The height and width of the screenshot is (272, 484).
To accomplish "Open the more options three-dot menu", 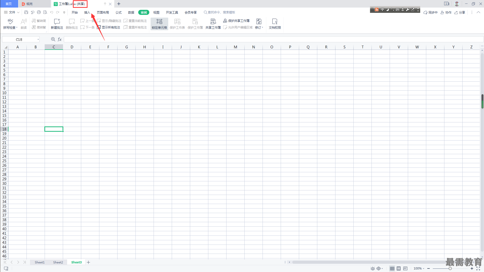I will point(472,12).
